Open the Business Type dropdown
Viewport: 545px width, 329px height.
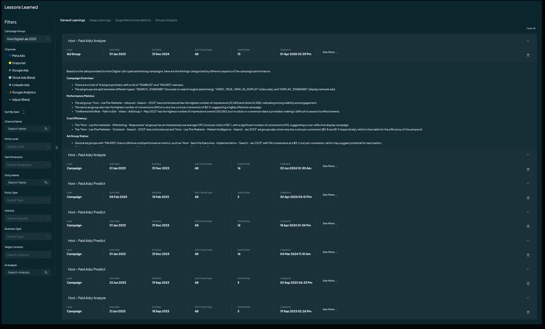click(x=28, y=237)
